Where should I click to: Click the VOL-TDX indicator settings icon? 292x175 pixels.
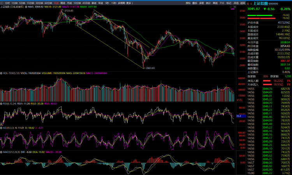click(2, 73)
